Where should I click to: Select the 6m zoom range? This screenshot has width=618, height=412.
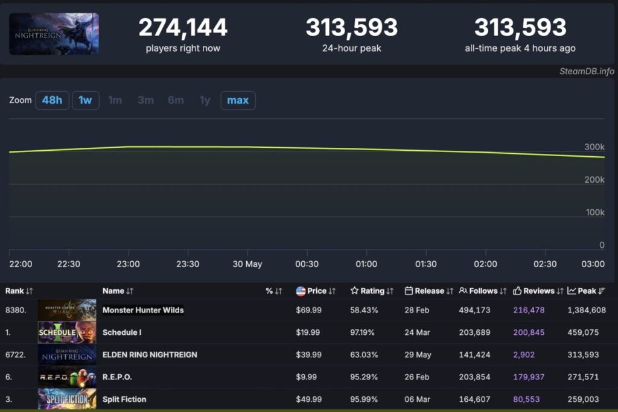(176, 101)
